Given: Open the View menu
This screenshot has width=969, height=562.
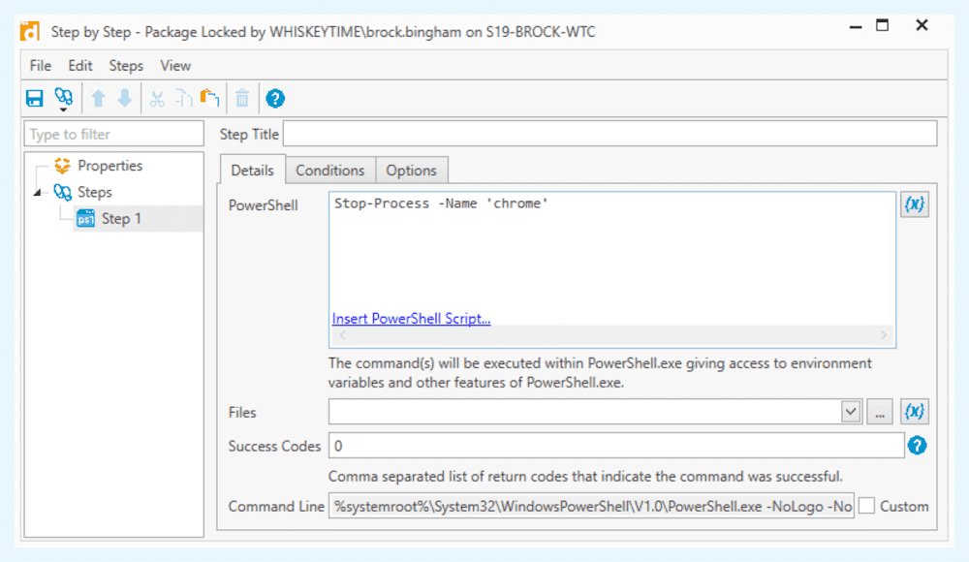Looking at the screenshot, I should 175,66.
